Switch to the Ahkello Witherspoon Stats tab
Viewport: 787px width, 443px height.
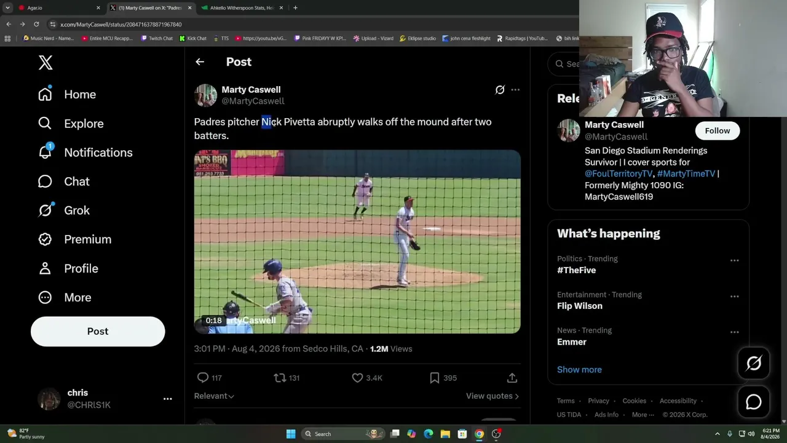(242, 8)
